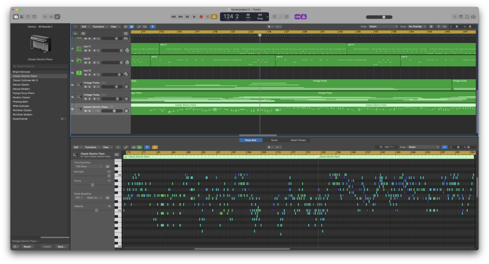Solo the Inst 11 track

coord(89,51)
